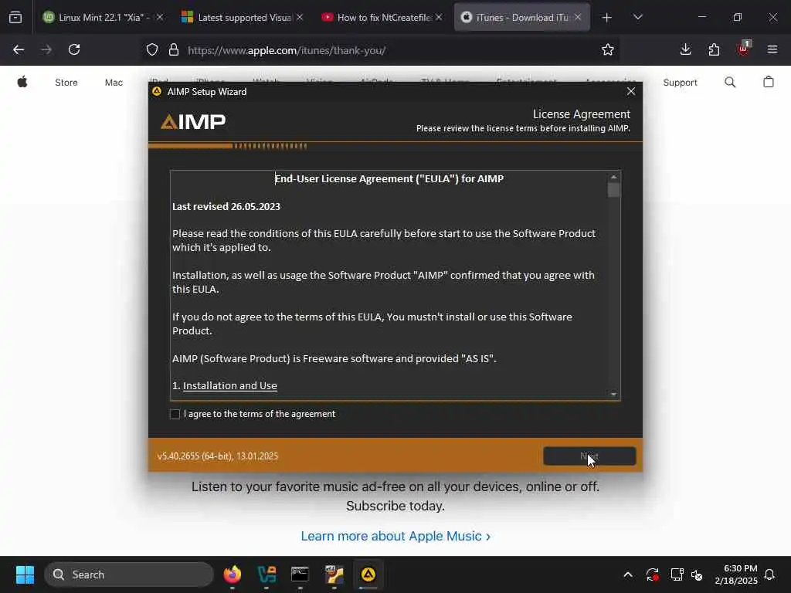
Task: Click the Installation and Use heading
Action: click(x=230, y=386)
